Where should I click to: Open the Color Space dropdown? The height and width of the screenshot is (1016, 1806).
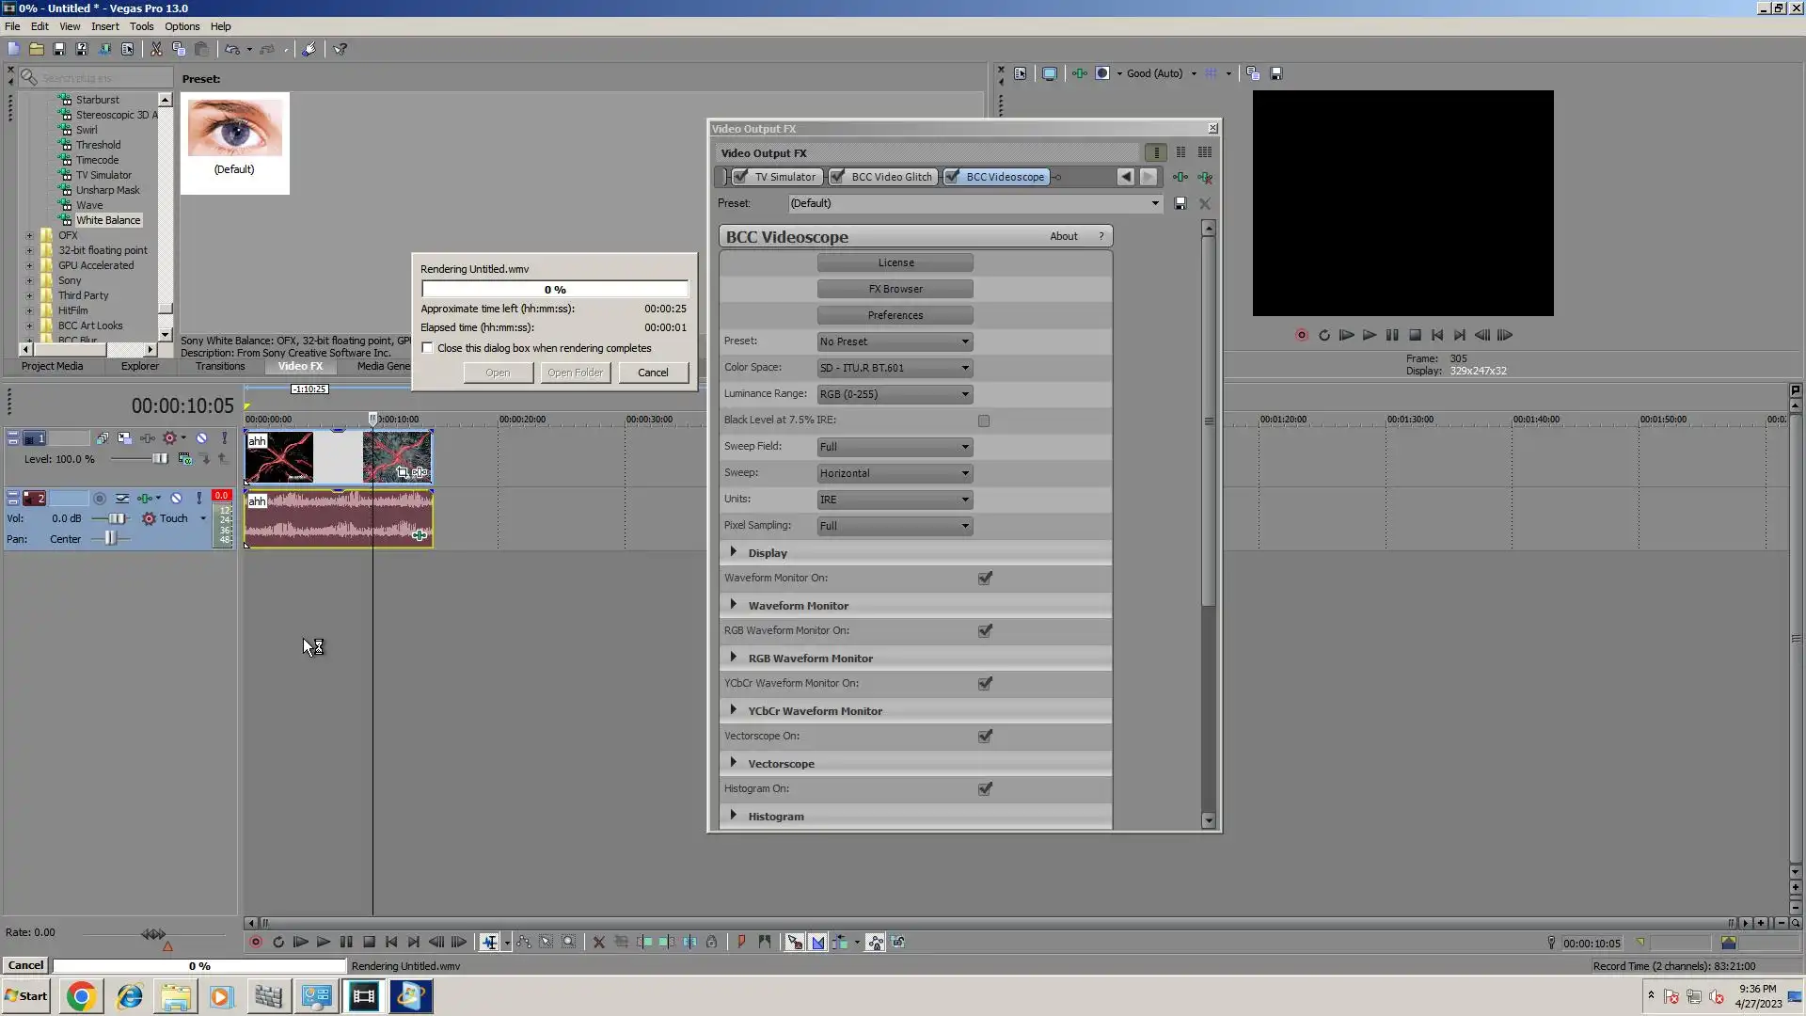tap(895, 368)
